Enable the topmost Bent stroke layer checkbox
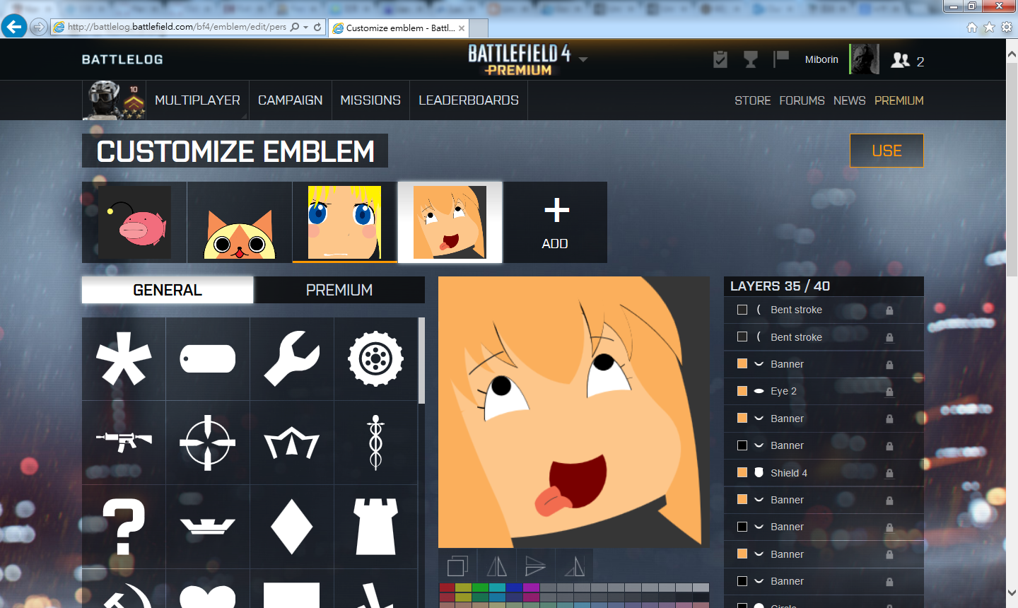Screen dimensions: 1018x608 click(x=742, y=310)
